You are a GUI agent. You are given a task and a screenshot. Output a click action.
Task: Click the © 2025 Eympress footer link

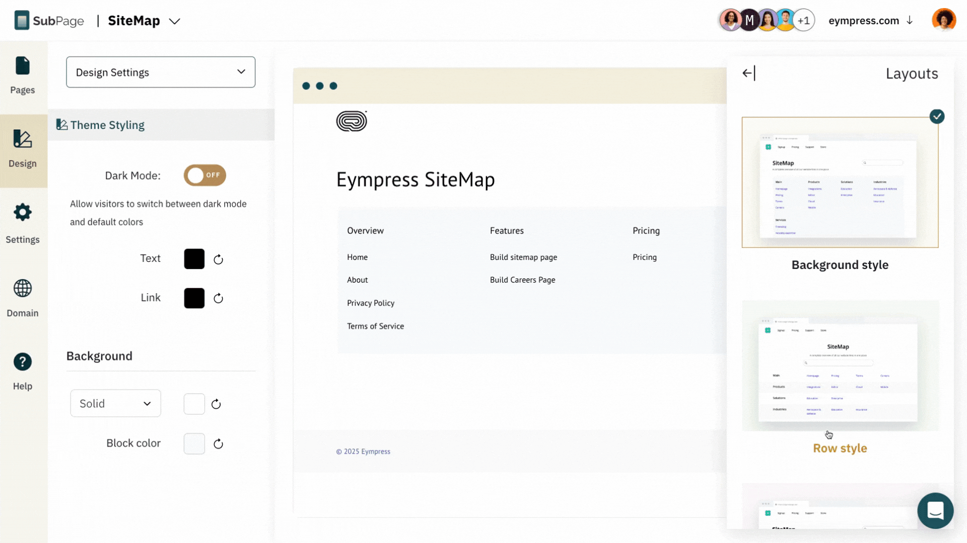point(363,451)
